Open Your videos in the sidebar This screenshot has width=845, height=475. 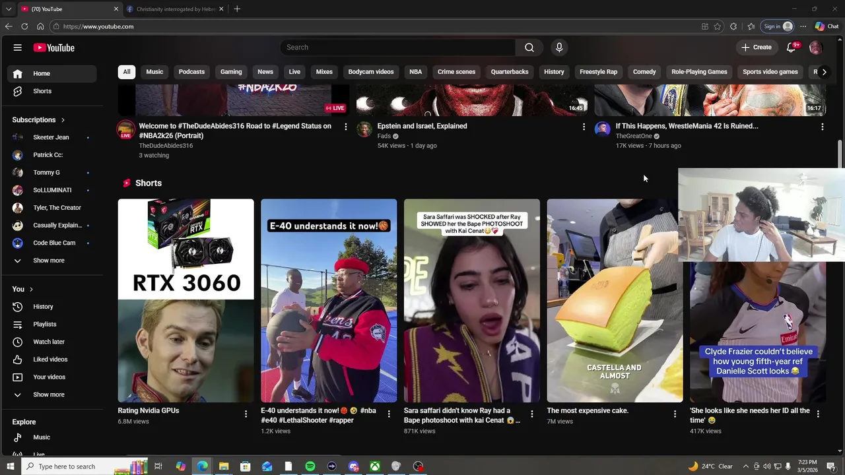point(53,377)
